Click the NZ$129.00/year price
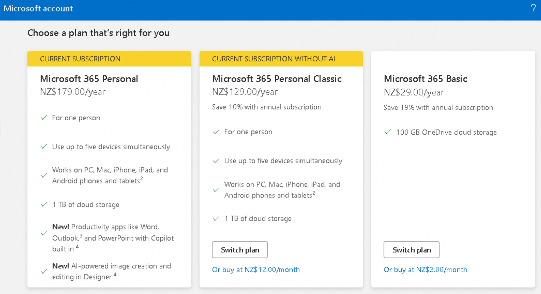This screenshot has height=294, width=541. (245, 92)
